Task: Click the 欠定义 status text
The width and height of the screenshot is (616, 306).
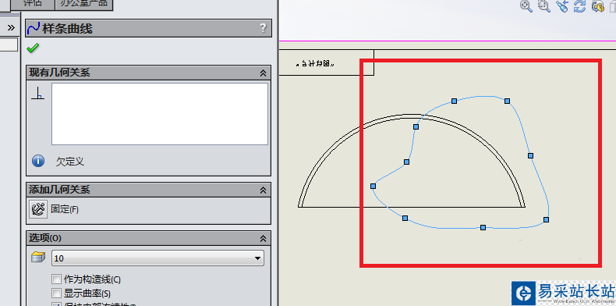Action: 70,162
